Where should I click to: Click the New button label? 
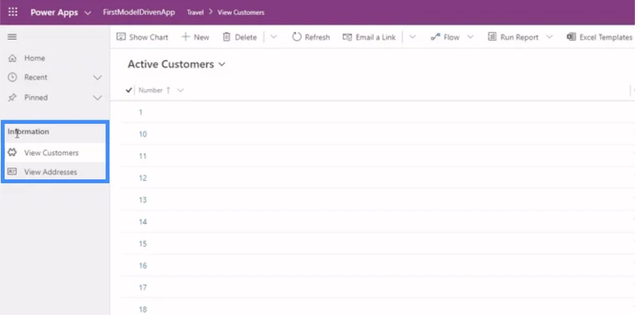point(202,37)
